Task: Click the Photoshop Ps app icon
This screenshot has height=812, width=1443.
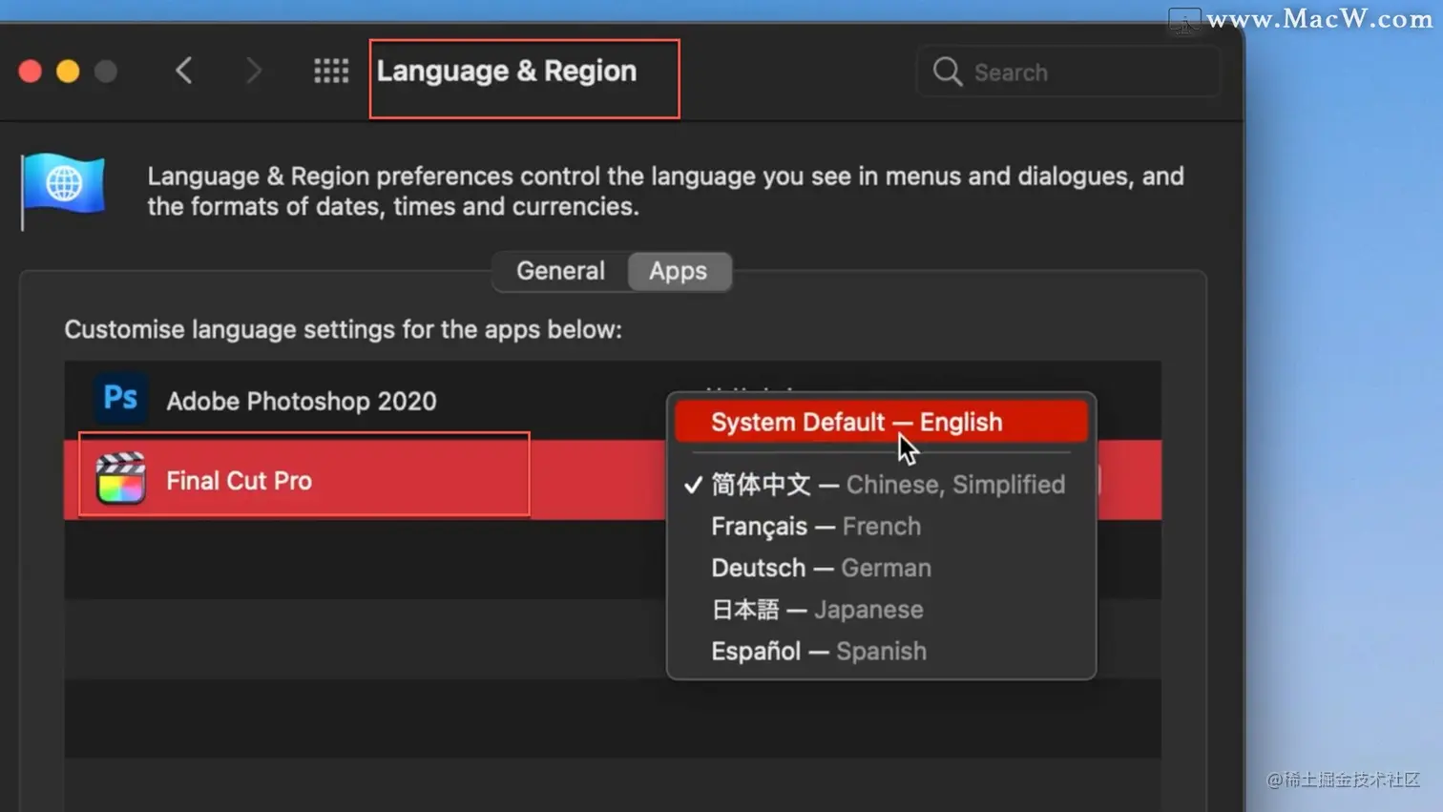Action: coord(120,398)
